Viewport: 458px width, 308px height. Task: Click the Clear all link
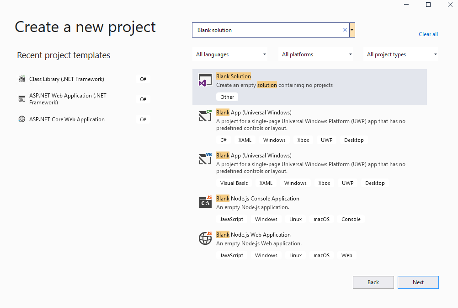tap(428, 34)
